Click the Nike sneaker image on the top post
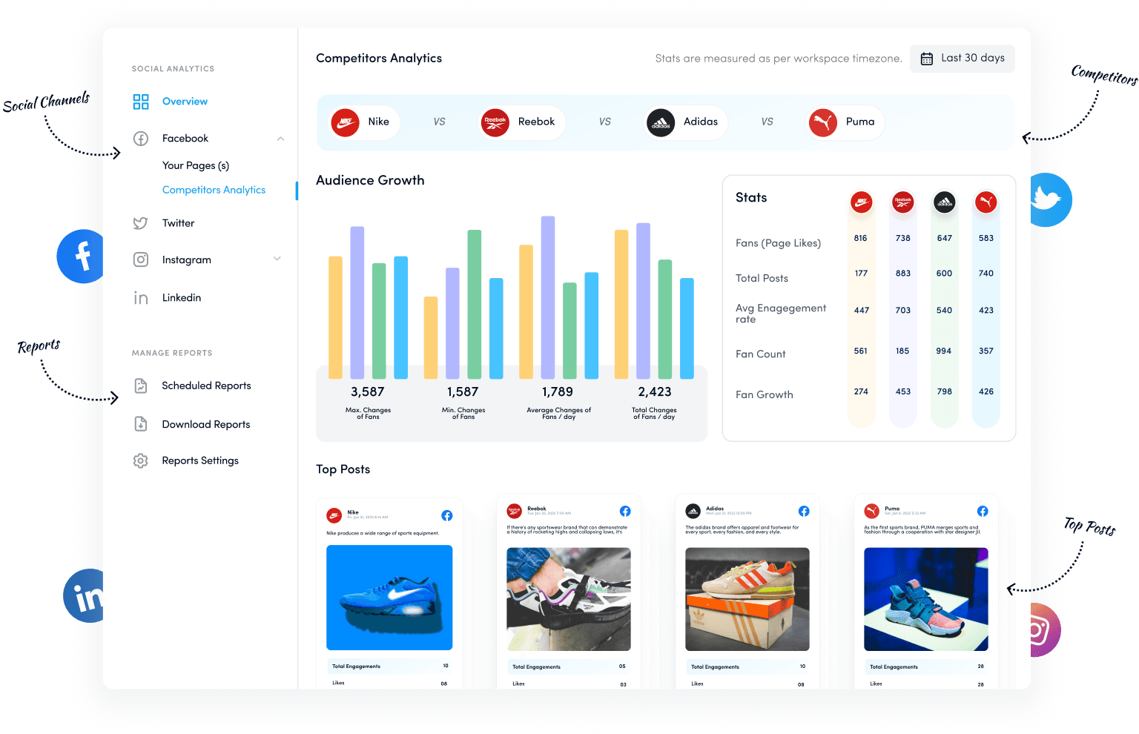Screen dimensions: 1139x734 389,598
